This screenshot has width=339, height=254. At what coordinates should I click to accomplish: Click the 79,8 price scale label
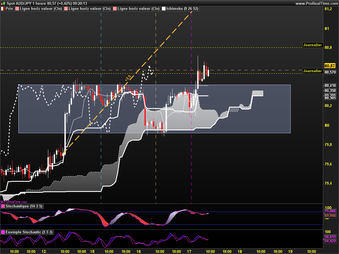click(x=328, y=145)
